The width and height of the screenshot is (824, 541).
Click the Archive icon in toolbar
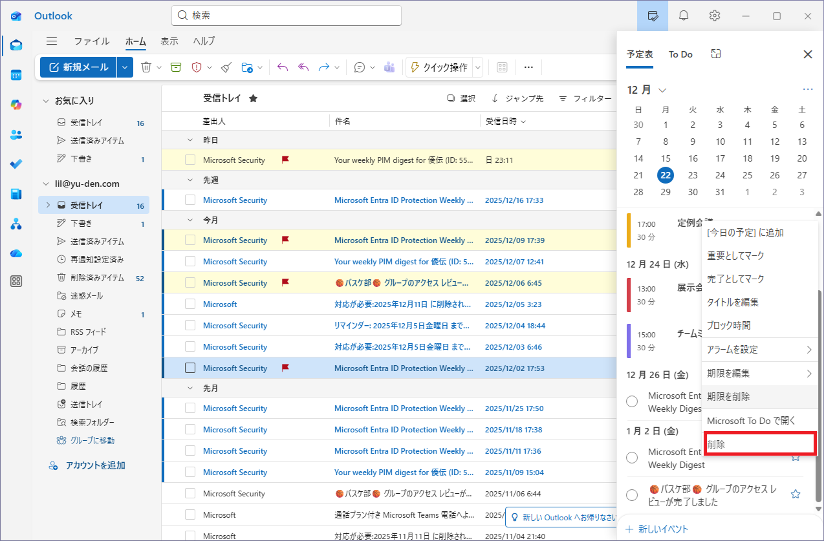[x=176, y=67]
